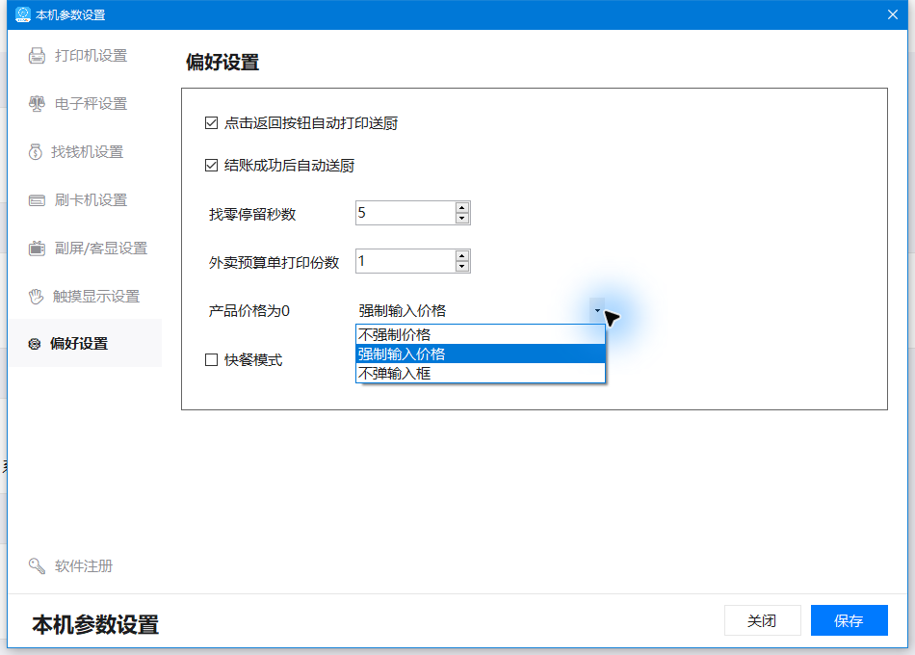Select 偏好设置 sidebar item

pyautogui.click(x=85, y=343)
